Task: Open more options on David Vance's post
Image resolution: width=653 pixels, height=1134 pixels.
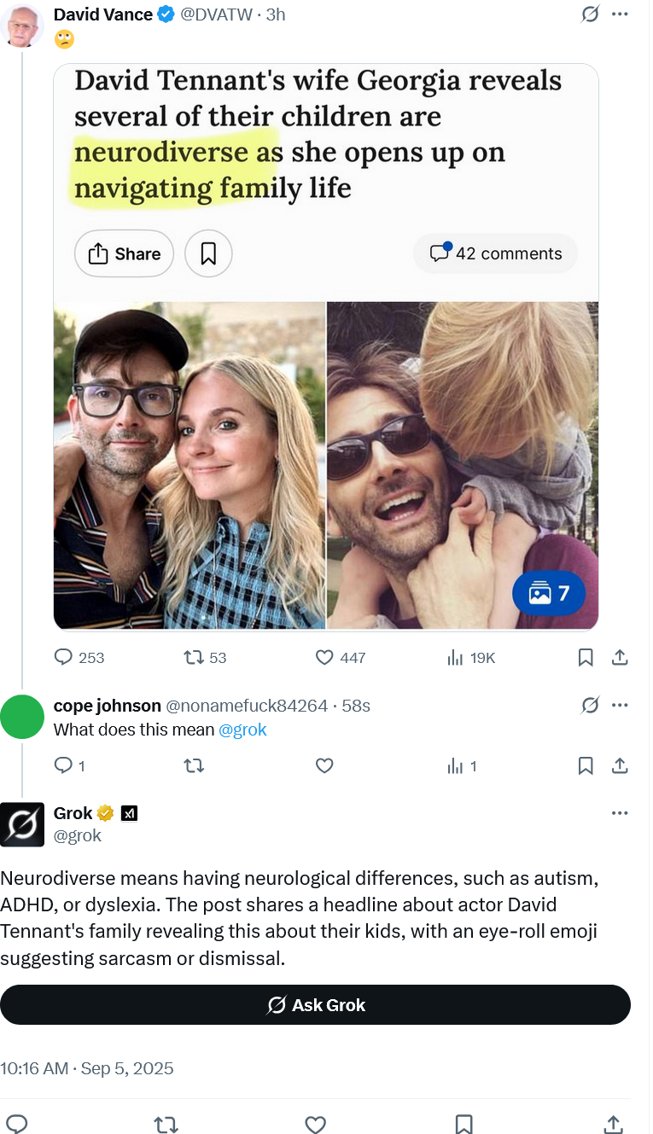Action: pos(621,15)
